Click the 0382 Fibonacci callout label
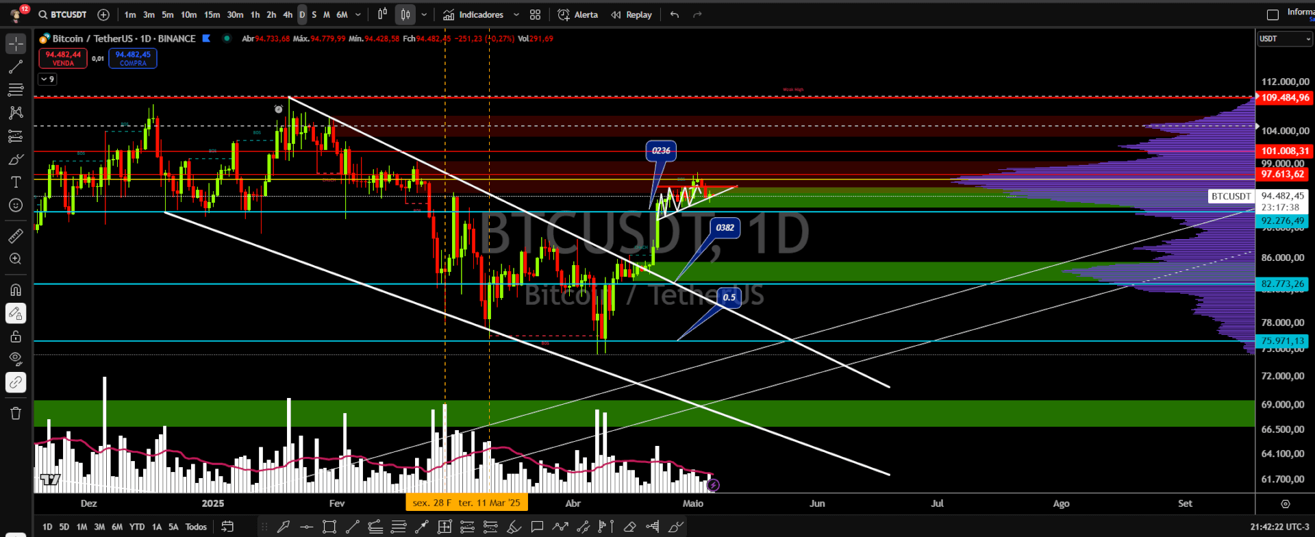 (725, 227)
